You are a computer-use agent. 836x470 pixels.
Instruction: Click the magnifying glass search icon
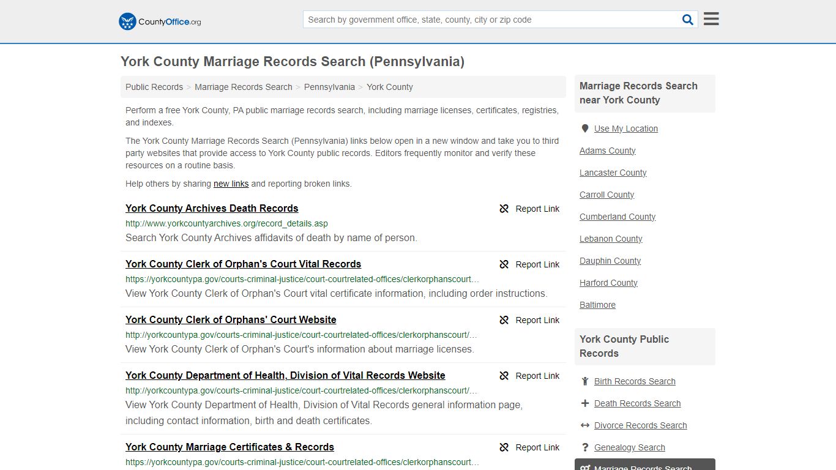(x=688, y=20)
